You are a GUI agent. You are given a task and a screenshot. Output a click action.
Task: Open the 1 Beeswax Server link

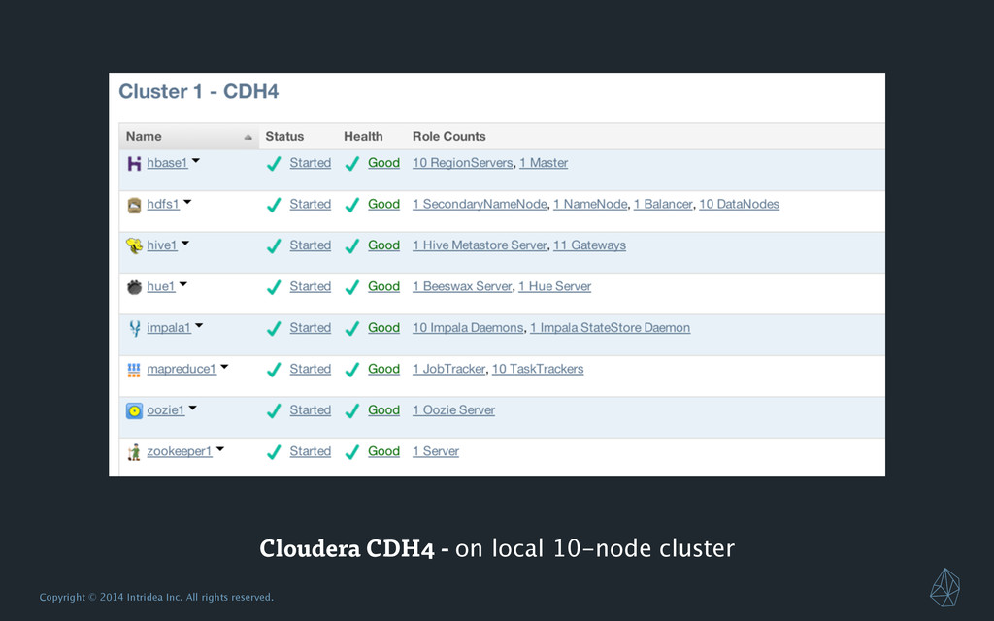click(x=462, y=286)
